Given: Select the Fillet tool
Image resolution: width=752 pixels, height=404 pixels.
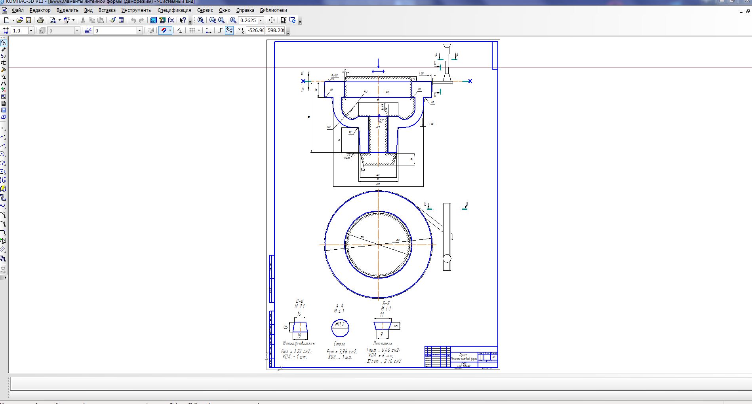Looking at the screenshot, I should [4, 224].
